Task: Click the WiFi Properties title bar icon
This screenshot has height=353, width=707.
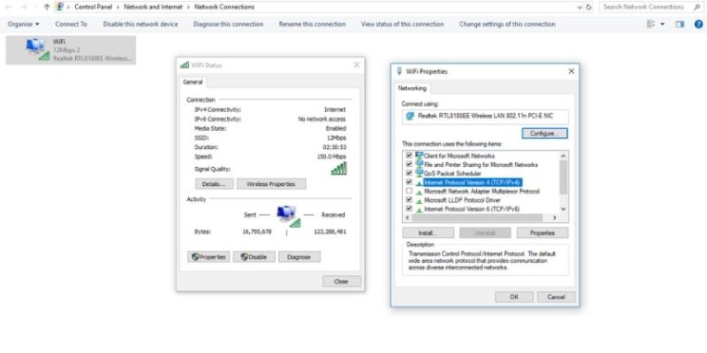Action: click(399, 71)
